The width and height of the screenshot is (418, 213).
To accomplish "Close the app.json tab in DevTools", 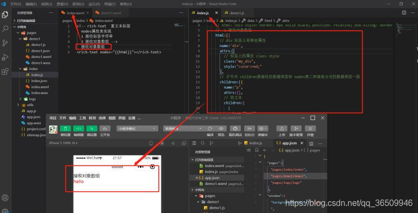I will 302,143.
